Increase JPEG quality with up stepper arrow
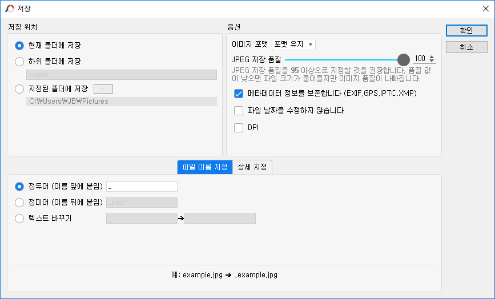 432,56
